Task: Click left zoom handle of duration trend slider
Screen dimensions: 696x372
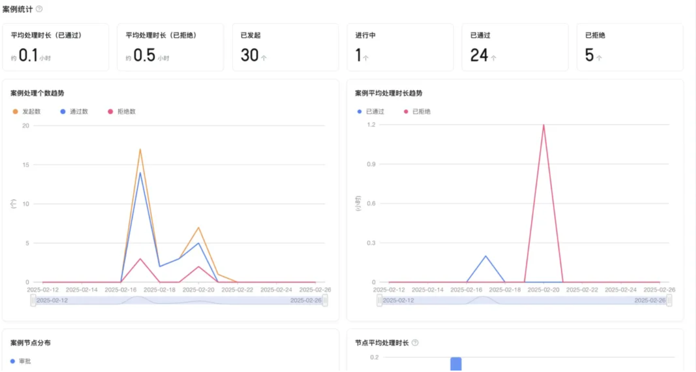Action: point(380,300)
